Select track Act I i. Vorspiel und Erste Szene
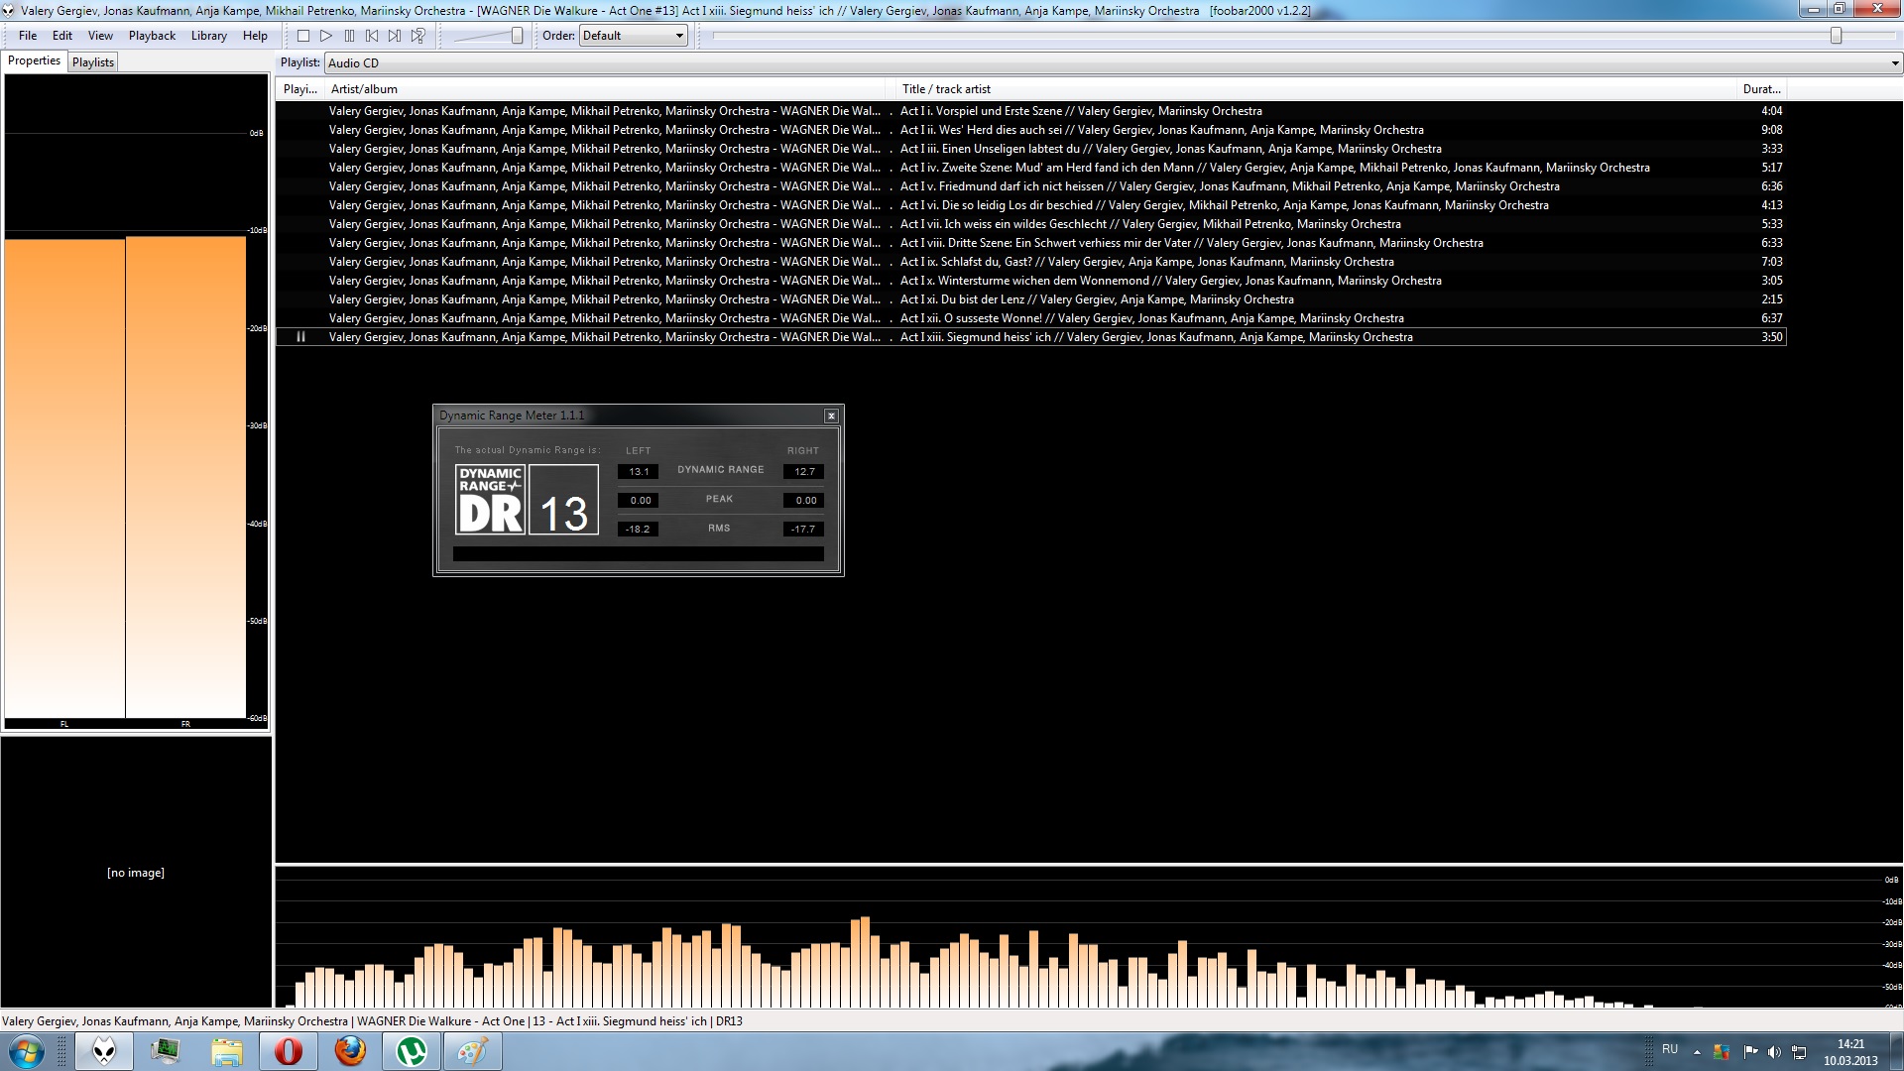Image resolution: width=1904 pixels, height=1071 pixels. coord(1031,111)
